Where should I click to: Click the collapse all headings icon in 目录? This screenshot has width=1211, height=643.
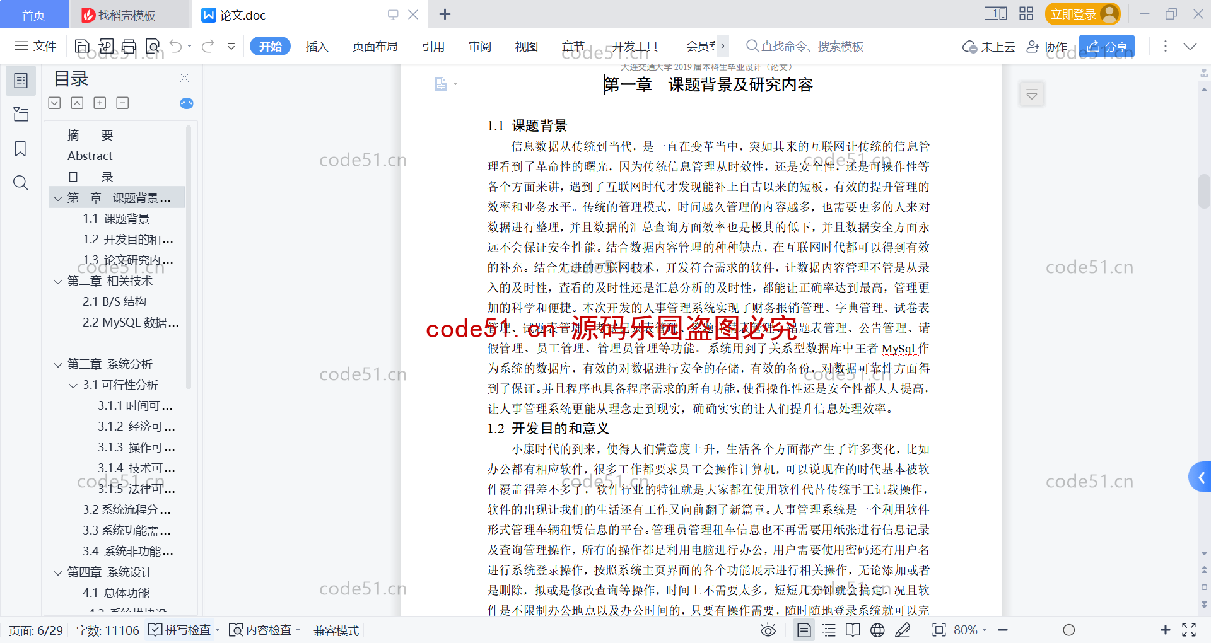point(77,103)
